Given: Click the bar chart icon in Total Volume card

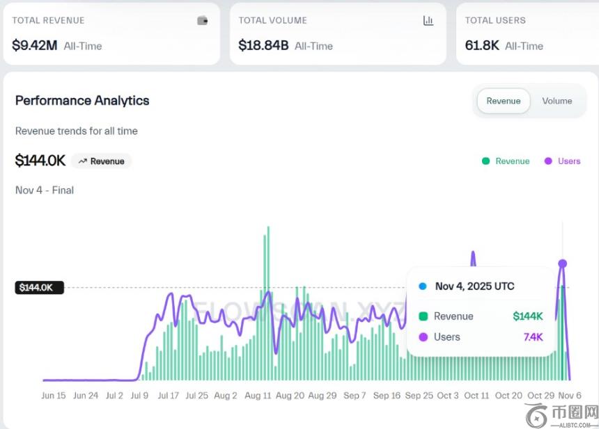Looking at the screenshot, I should click(428, 21).
